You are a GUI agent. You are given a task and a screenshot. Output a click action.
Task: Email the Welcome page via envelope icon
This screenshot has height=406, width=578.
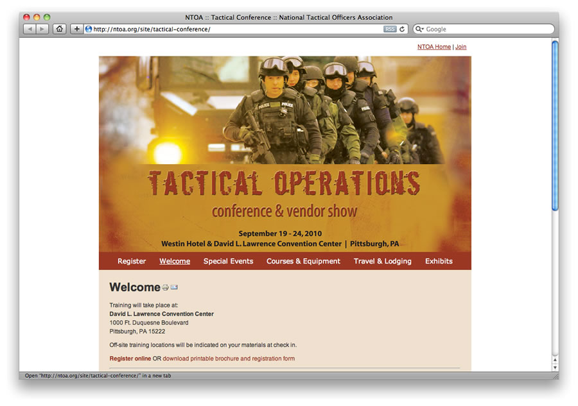point(174,287)
